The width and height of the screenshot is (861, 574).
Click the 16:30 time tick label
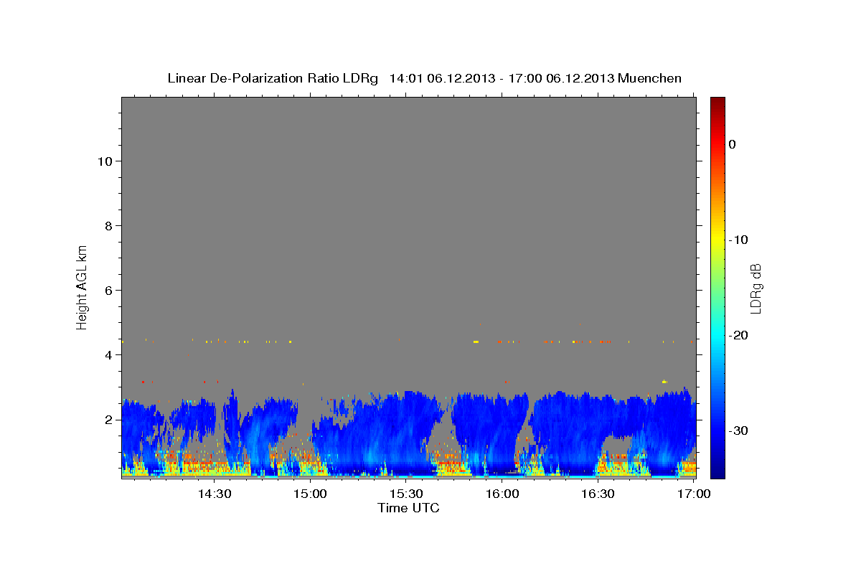click(598, 494)
